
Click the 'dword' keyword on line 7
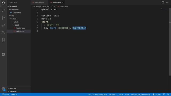53,28
